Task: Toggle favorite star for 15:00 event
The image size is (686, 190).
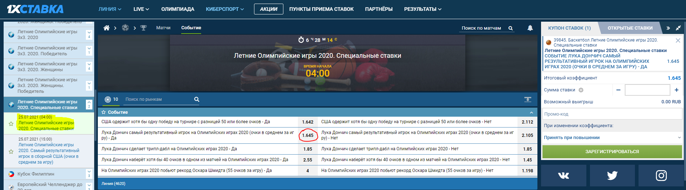Action: click(11, 152)
